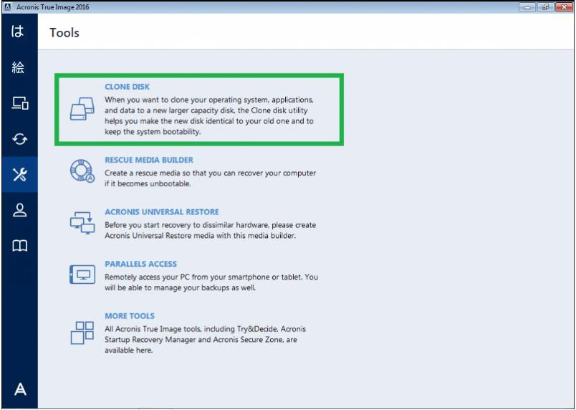Viewport: 576px width, 410px height.
Task: Open RESCUE MEDIA BUILDER
Action: [x=149, y=160]
